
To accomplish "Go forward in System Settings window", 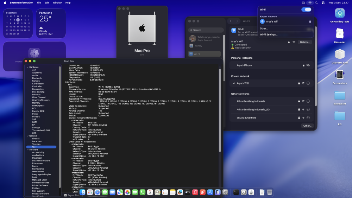I will coord(237,21).
